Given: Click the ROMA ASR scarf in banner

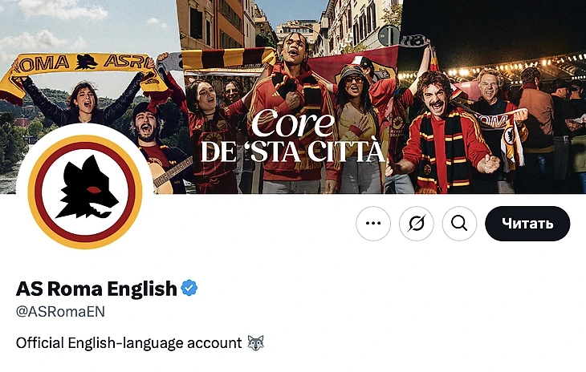Looking at the screenshot, I should pos(80,71).
